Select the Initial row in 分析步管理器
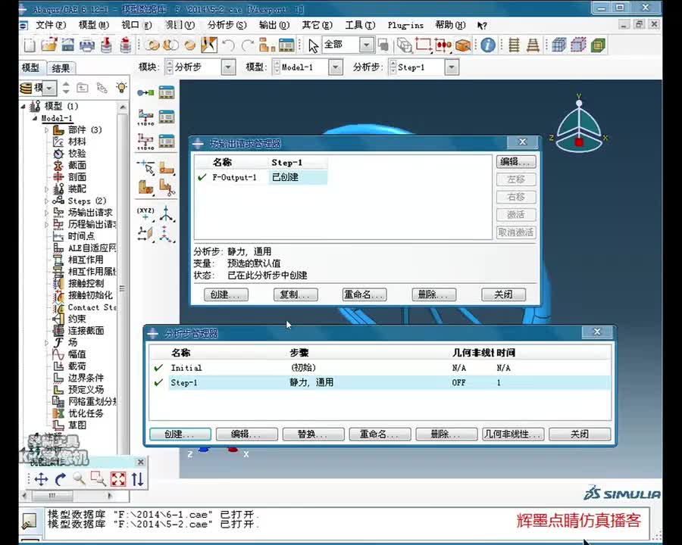Viewport: 682px width, 545px height. (380, 368)
